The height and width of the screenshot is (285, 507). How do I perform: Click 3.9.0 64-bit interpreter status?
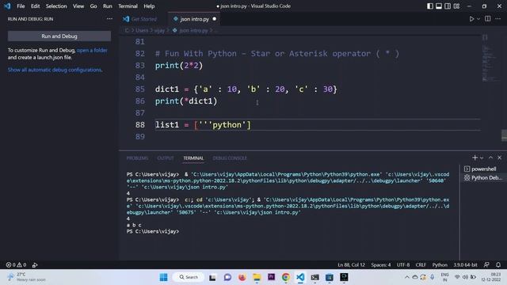tap(465, 264)
